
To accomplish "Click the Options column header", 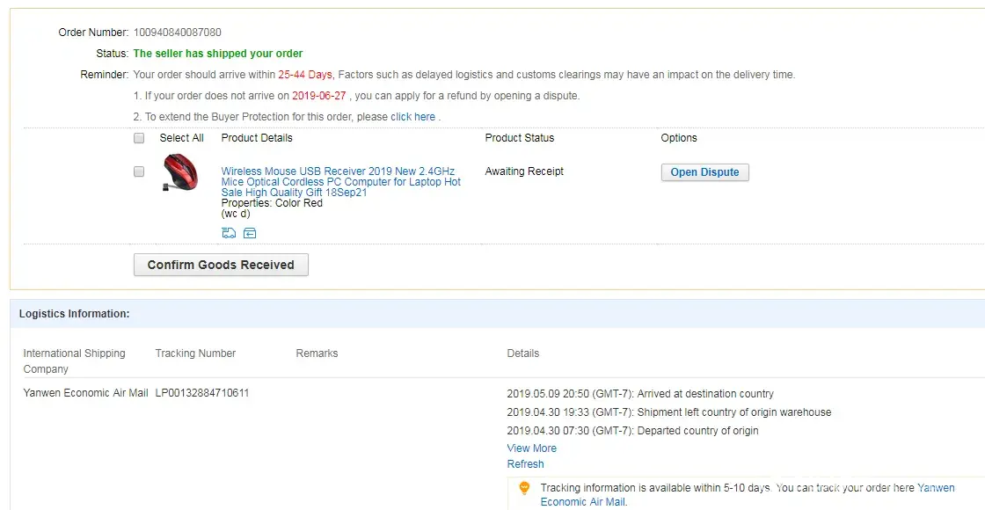I will [678, 138].
